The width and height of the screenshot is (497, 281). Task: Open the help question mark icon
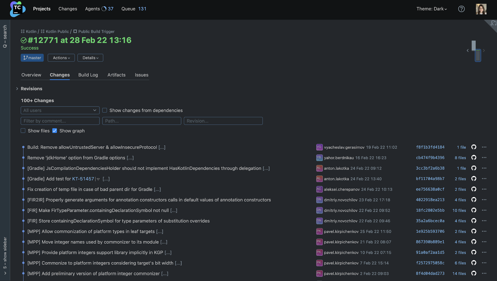click(461, 9)
